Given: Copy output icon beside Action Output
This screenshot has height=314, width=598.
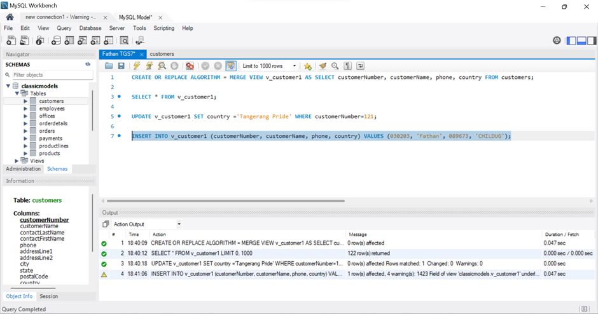Looking at the screenshot, I should pyautogui.click(x=106, y=224).
